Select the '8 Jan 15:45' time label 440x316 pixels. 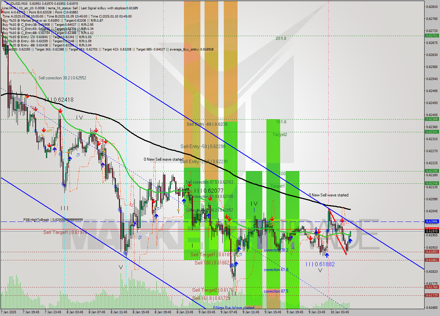pyautogui.click(x=141, y=312)
